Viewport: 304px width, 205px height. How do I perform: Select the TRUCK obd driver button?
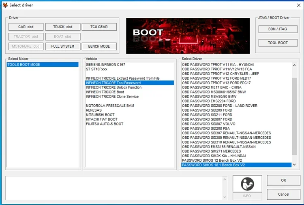62,27
